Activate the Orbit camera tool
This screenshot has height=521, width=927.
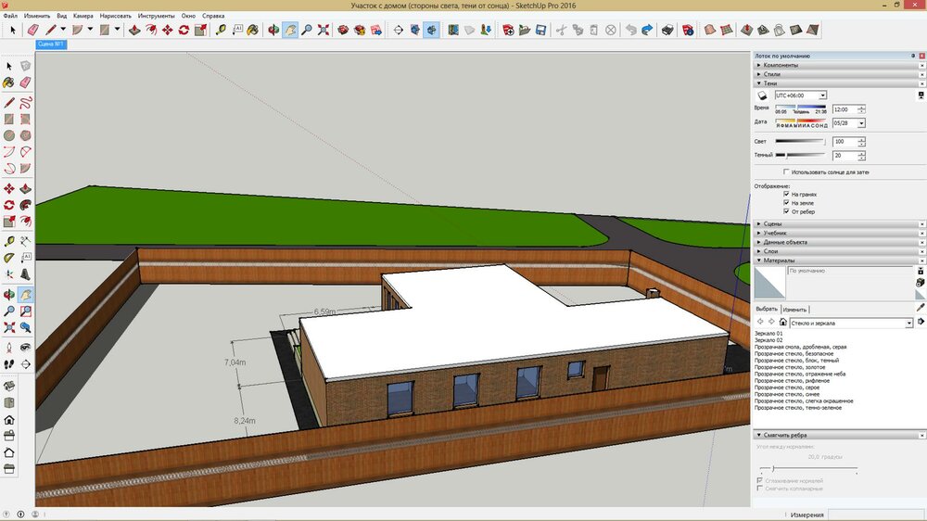coord(273,30)
